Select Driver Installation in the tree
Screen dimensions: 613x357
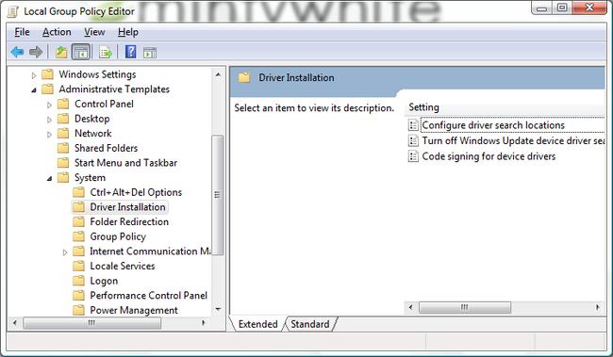pyautogui.click(x=128, y=207)
